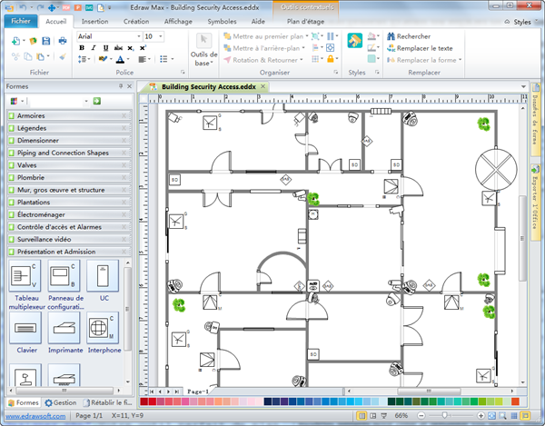The image size is (545, 426).
Task: Choose the Tableau multiplexeur shape
Action: (x=25, y=276)
